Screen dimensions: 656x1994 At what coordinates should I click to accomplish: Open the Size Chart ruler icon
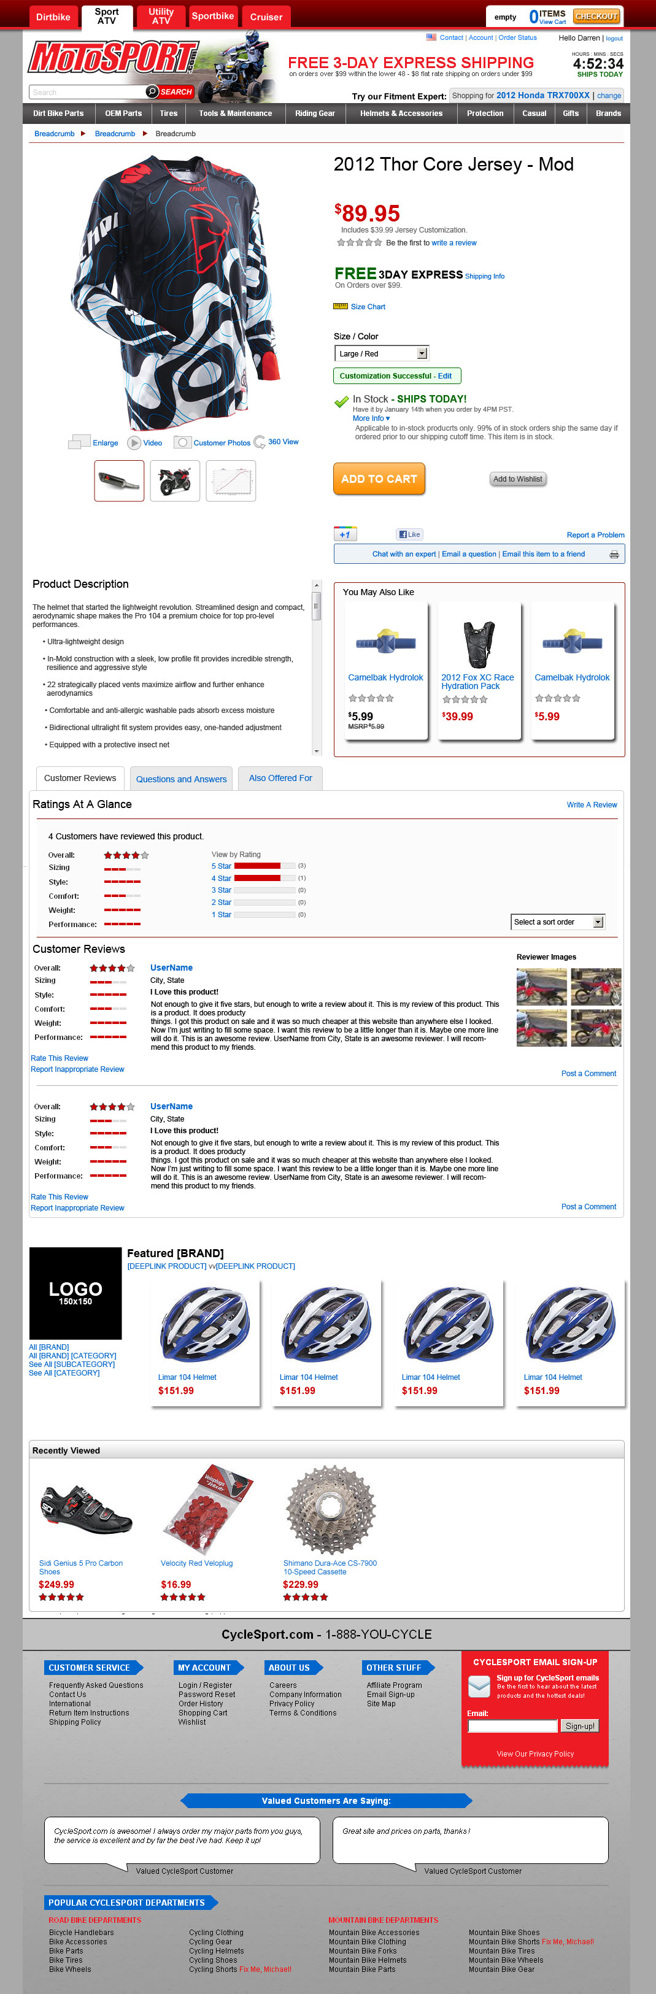[340, 307]
